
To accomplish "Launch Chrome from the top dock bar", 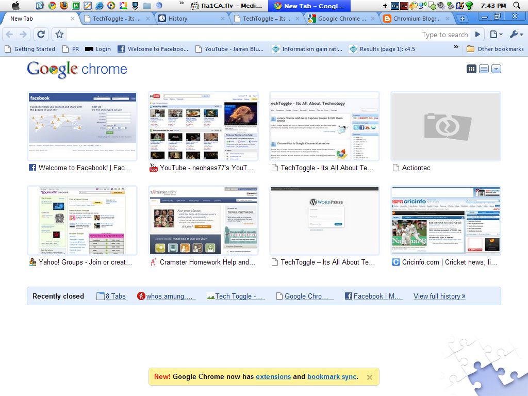I will click(52, 5).
